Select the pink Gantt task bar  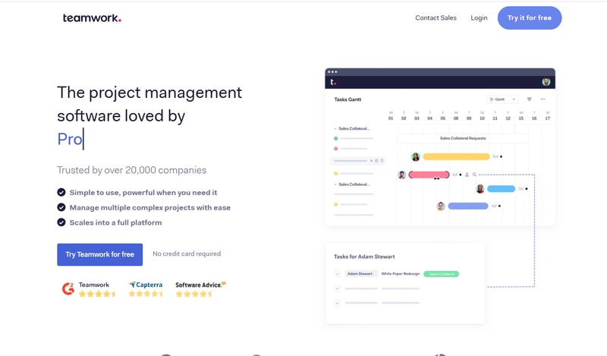pos(429,175)
